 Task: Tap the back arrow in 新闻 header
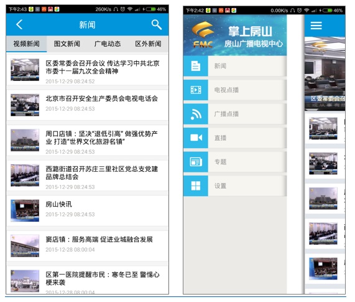coord(19,24)
